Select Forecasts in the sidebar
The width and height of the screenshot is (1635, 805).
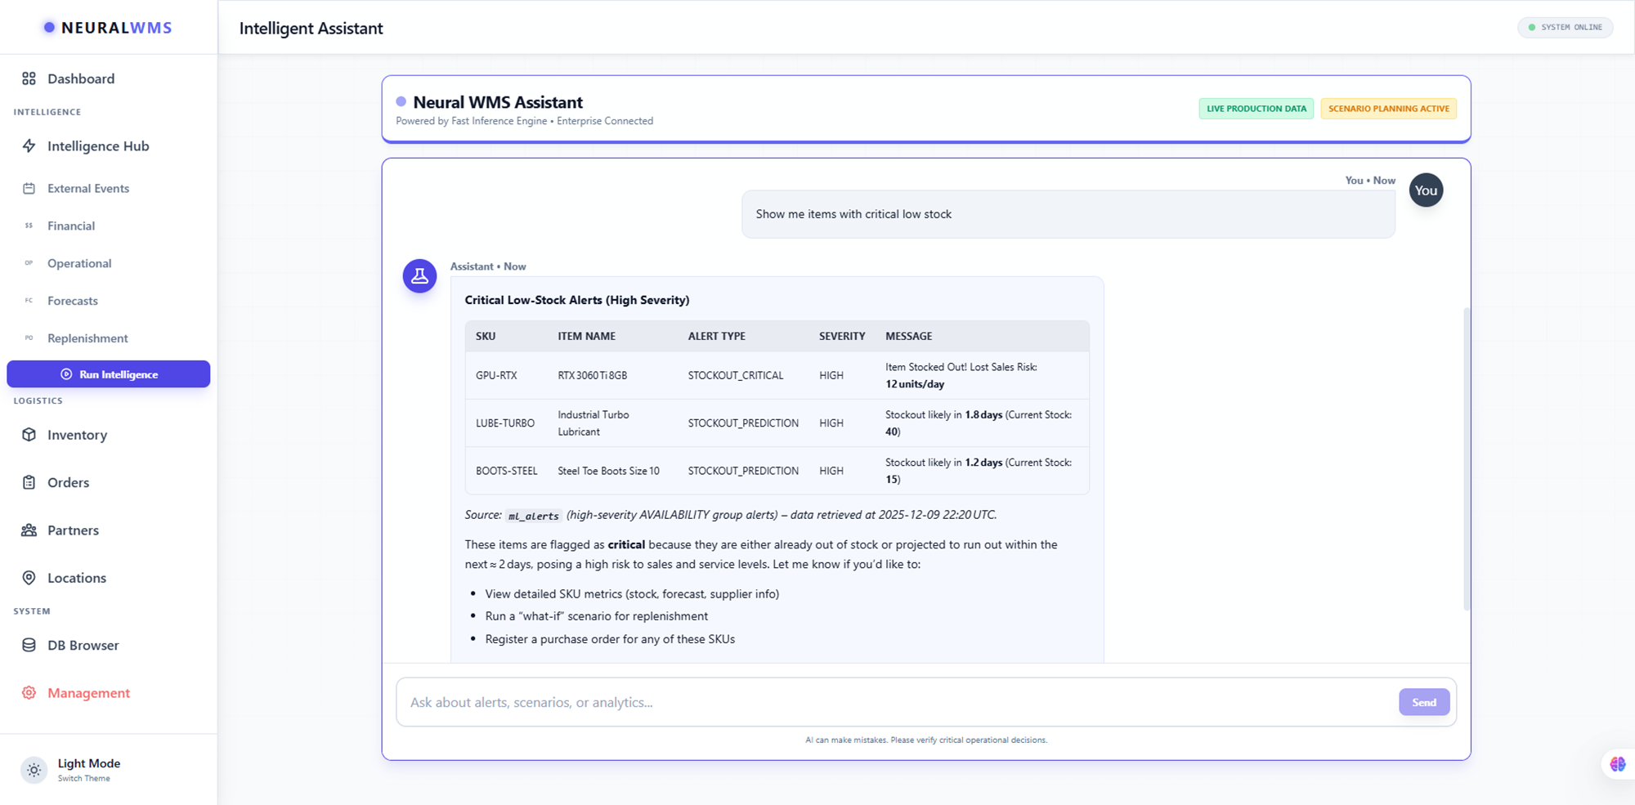[x=73, y=302]
